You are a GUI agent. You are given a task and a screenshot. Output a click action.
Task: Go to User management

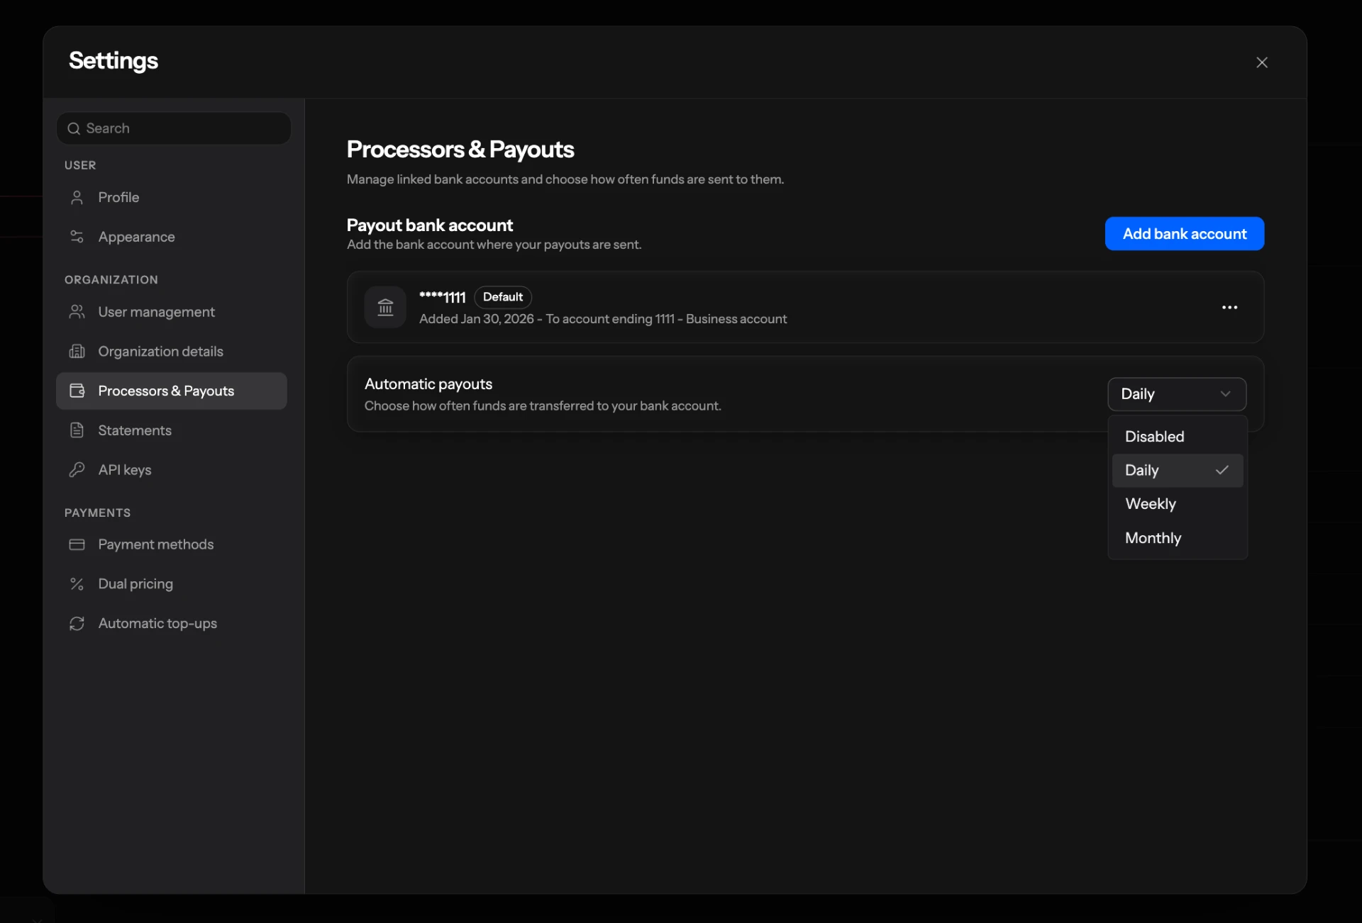pos(172,312)
